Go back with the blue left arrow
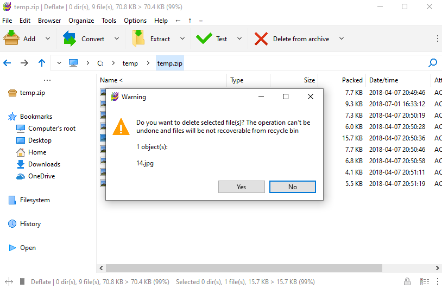442x289 pixels. tap(7, 63)
